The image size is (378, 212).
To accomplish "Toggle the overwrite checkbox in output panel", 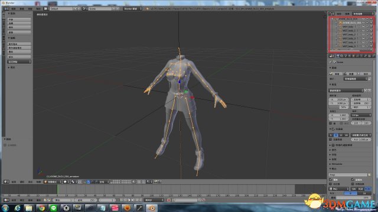I will tap(331, 180).
